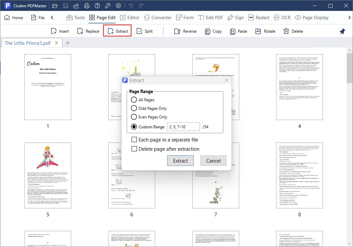Click the share icon in title bar

click(x=76, y=6)
